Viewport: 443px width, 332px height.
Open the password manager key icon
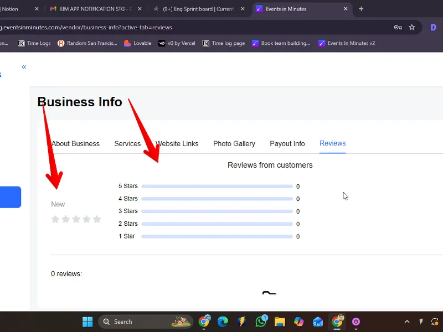point(398,27)
